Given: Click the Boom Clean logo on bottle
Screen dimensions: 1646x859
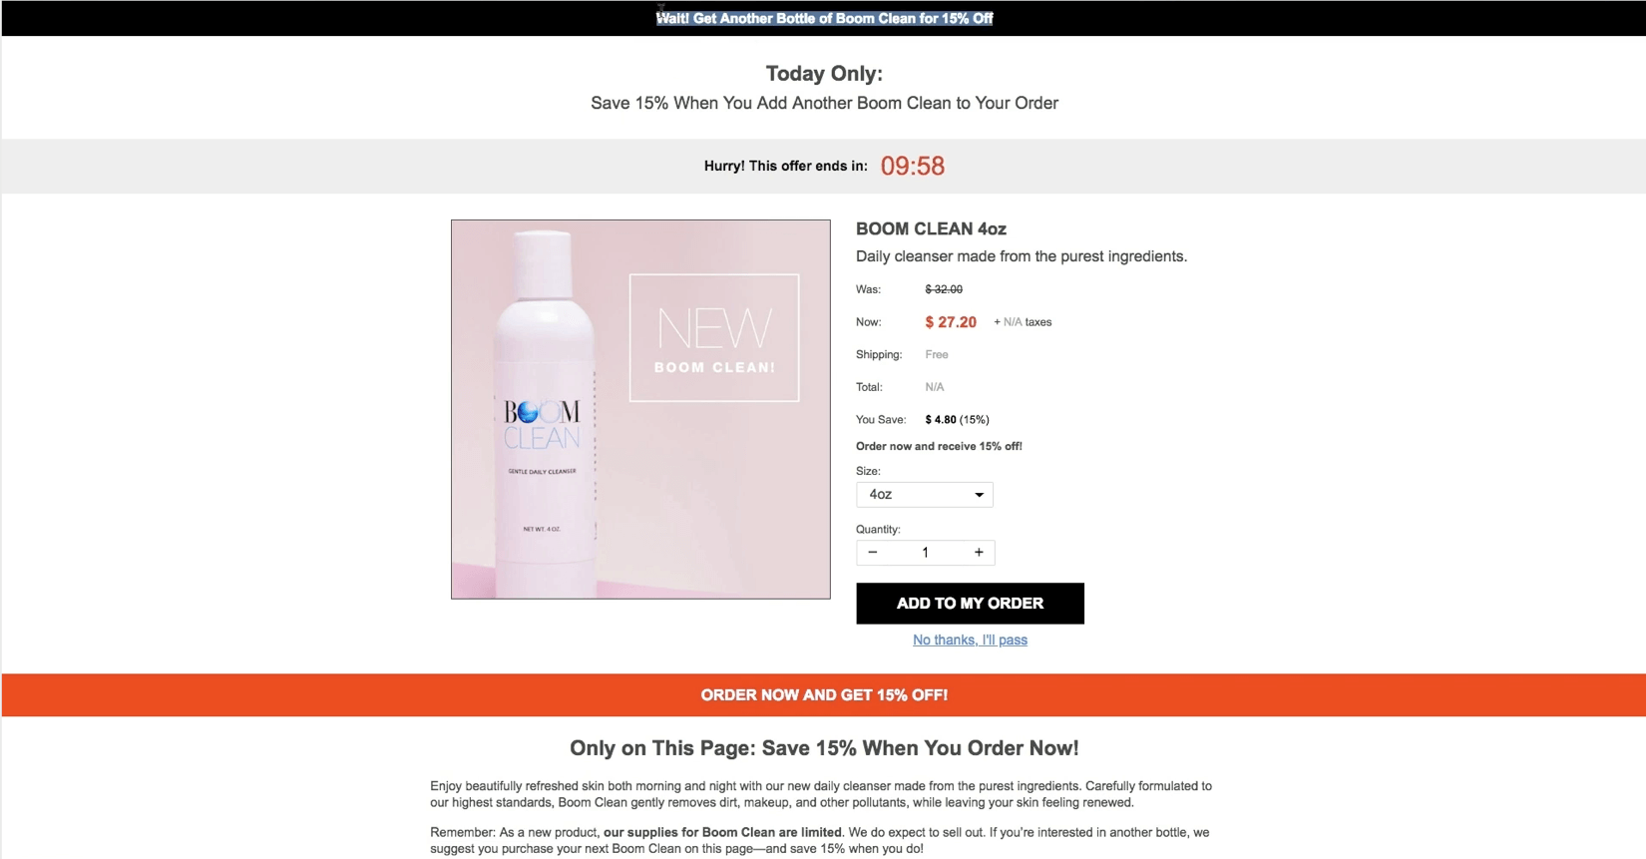Looking at the screenshot, I should 542,425.
